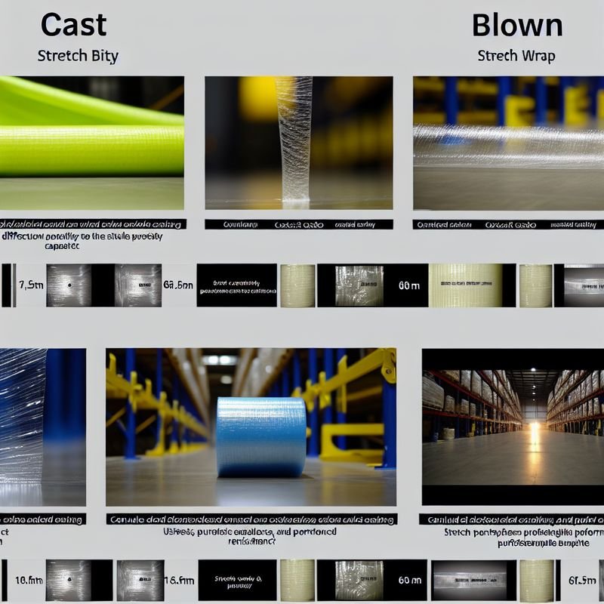
Task: Click the 'Blown' heading
Action: 516,25
